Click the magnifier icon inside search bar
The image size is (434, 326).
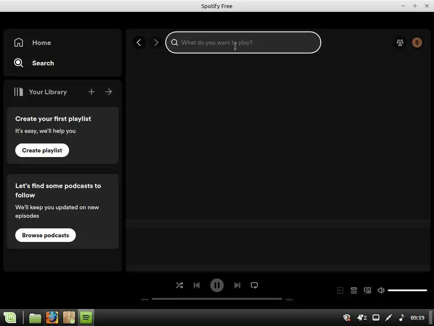pyautogui.click(x=174, y=42)
